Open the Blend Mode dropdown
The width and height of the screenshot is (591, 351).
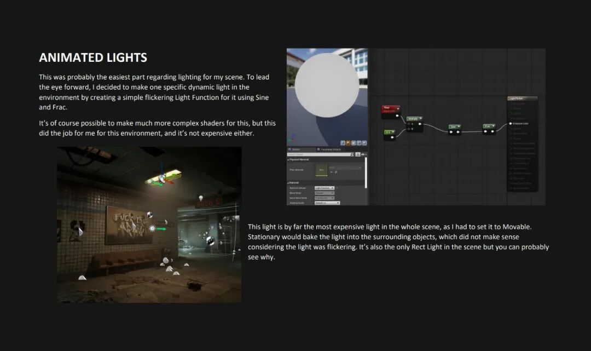(325, 193)
